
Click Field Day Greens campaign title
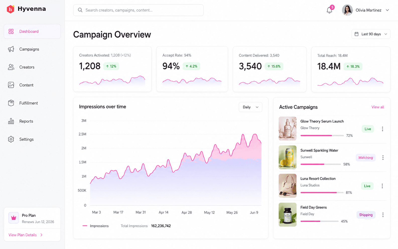pyautogui.click(x=313, y=207)
